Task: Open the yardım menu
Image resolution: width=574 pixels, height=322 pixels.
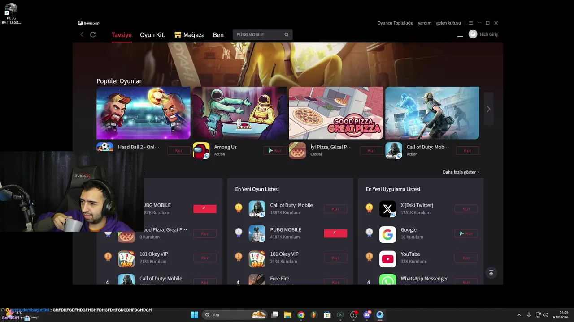Action: pyautogui.click(x=425, y=23)
